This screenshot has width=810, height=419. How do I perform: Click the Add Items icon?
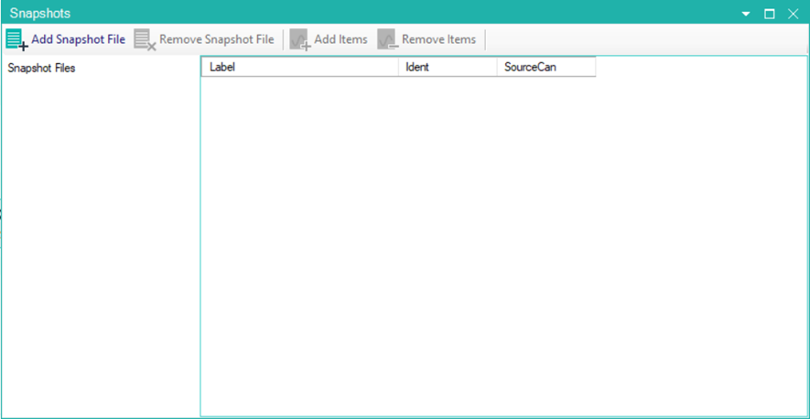pos(300,39)
